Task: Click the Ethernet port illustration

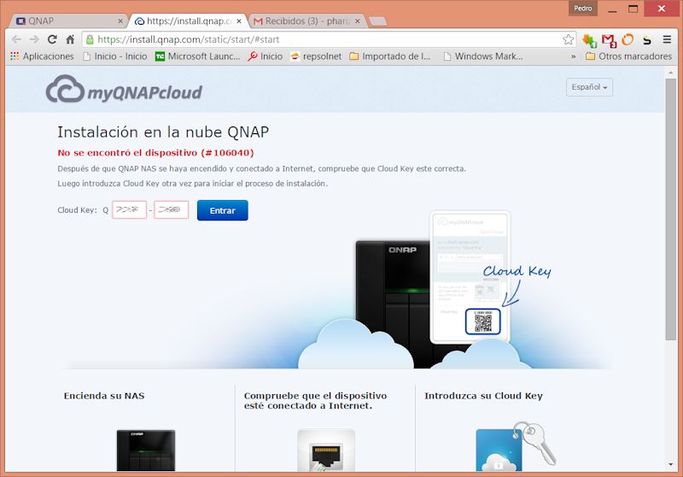Action: 326,450
